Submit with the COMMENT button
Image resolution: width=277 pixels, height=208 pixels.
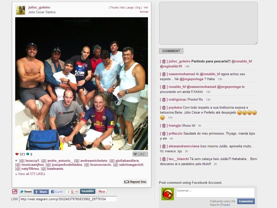[171, 51]
